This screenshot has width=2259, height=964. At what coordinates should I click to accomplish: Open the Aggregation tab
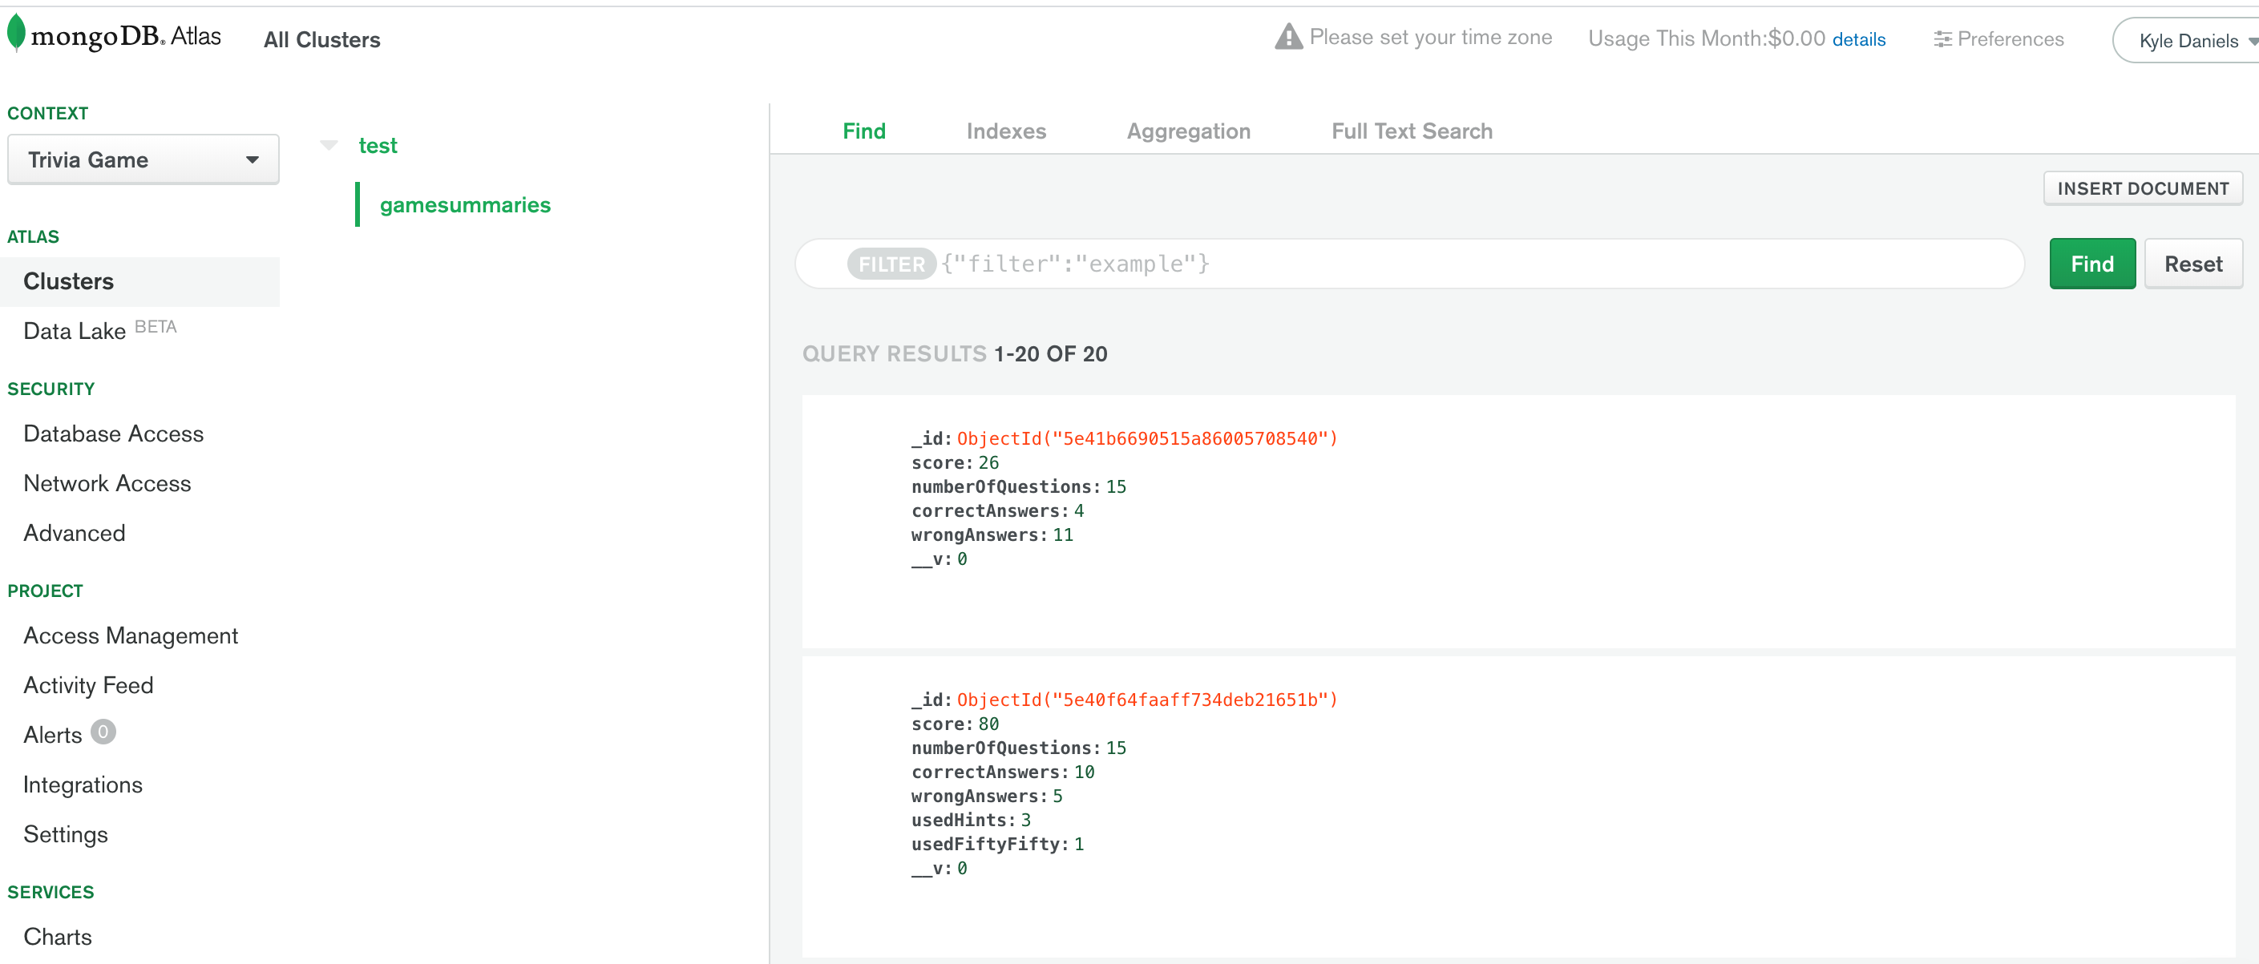pyautogui.click(x=1188, y=131)
